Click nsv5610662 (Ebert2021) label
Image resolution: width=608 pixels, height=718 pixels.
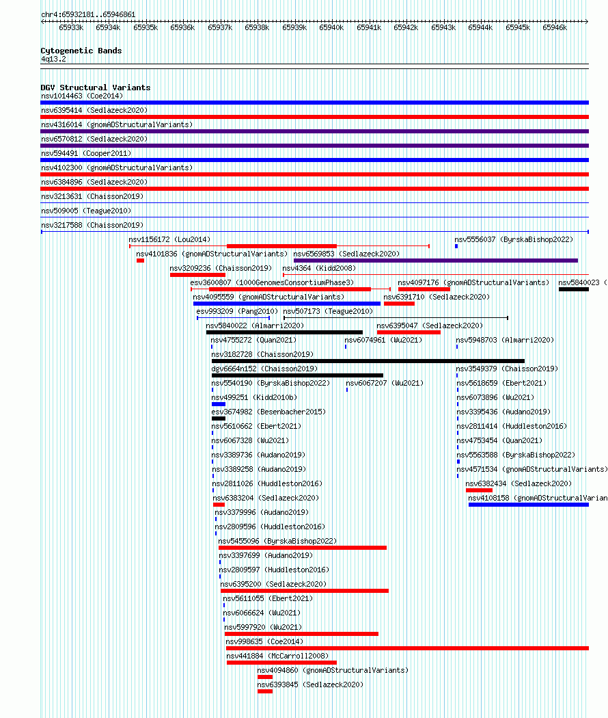click(256, 426)
